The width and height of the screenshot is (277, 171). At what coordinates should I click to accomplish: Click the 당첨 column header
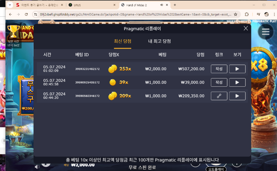tap(200, 54)
